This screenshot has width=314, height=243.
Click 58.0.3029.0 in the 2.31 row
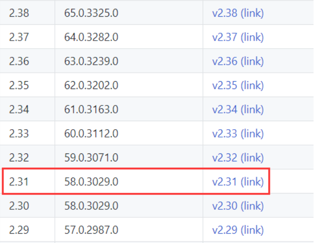coord(91,182)
